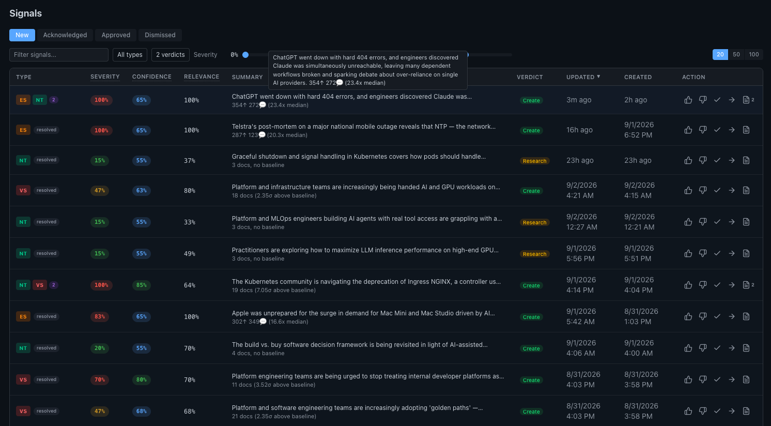
Task: Click resolved badge on Telstra row
Action: pyautogui.click(x=47, y=130)
